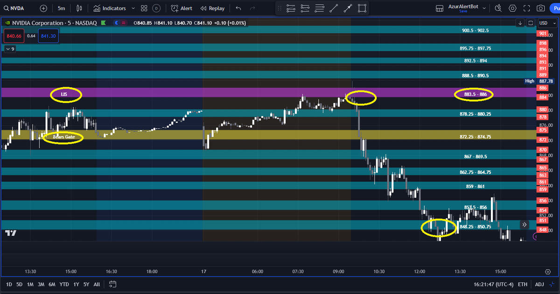Image resolution: width=560 pixels, height=294 pixels.
Task: Select first horizontal line drawing tool in floating bar
Action: click(291, 8)
